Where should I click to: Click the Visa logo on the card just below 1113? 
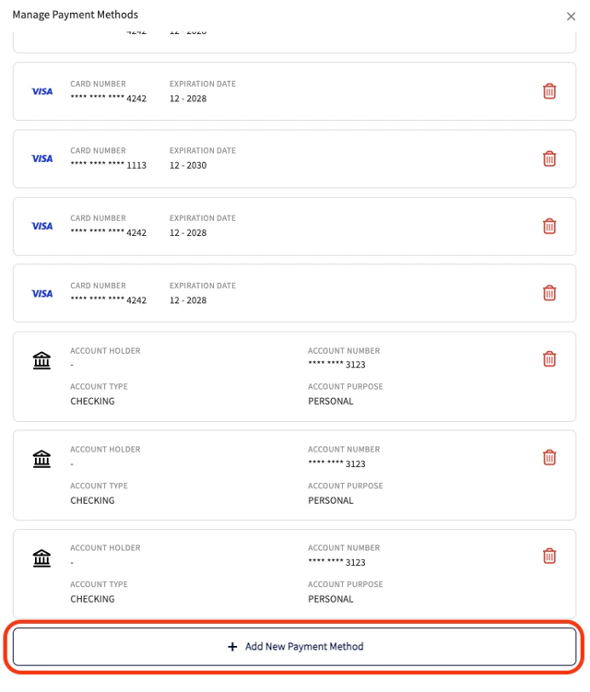coord(42,226)
